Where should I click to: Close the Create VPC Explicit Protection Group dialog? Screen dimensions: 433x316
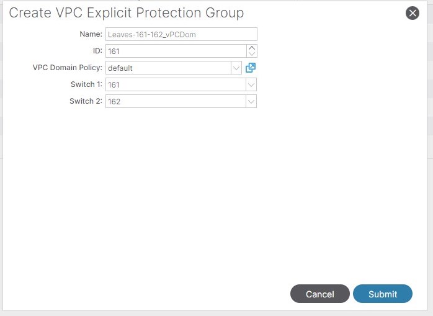(413, 13)
